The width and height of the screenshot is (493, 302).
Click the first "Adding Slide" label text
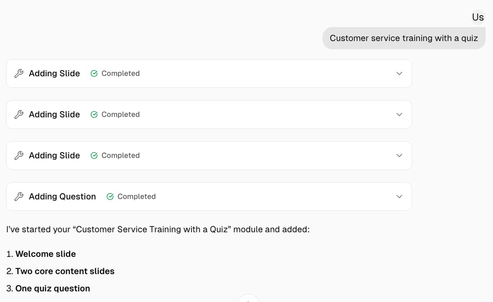(x=54, y=73)
